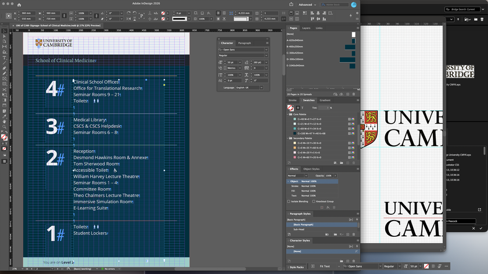488x274 pixels.
Task: Rotate 90 degrees clockwise icon
Action: 128,13
